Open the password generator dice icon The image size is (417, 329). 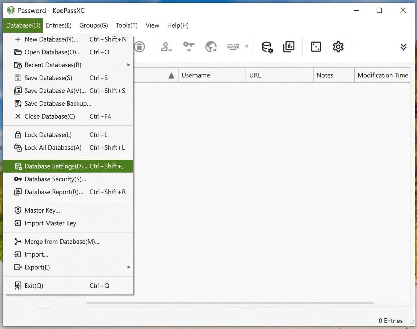click(316, 47)
